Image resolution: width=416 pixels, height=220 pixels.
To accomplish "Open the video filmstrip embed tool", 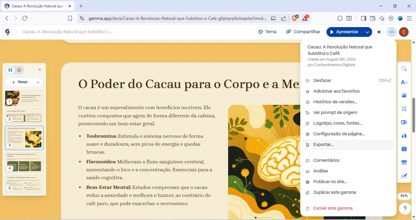I will (404, 149).
